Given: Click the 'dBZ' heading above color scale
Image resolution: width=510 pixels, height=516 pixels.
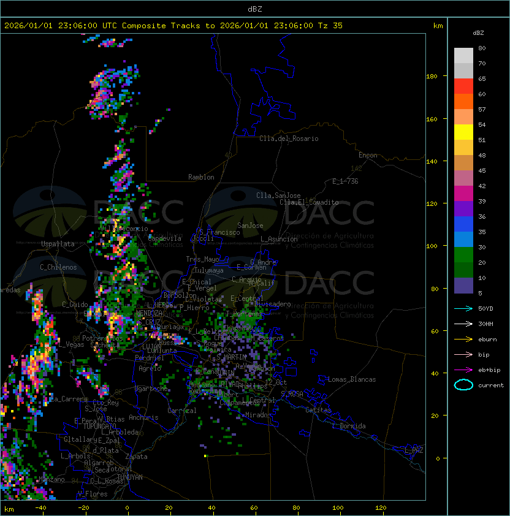Looking at the screenshot, I should click(x=478, y=33).
